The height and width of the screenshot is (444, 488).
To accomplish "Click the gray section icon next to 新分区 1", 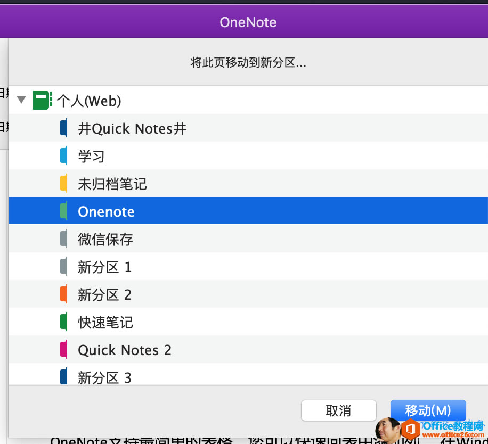I will point(63,267).
